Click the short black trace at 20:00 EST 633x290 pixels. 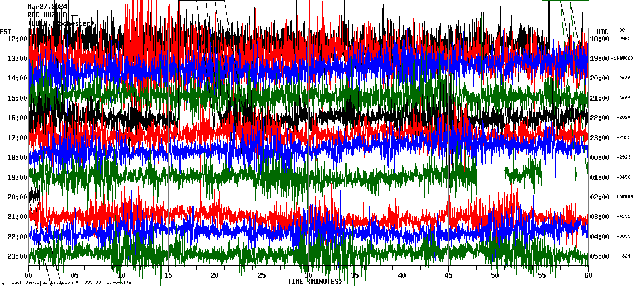[34, 196]
